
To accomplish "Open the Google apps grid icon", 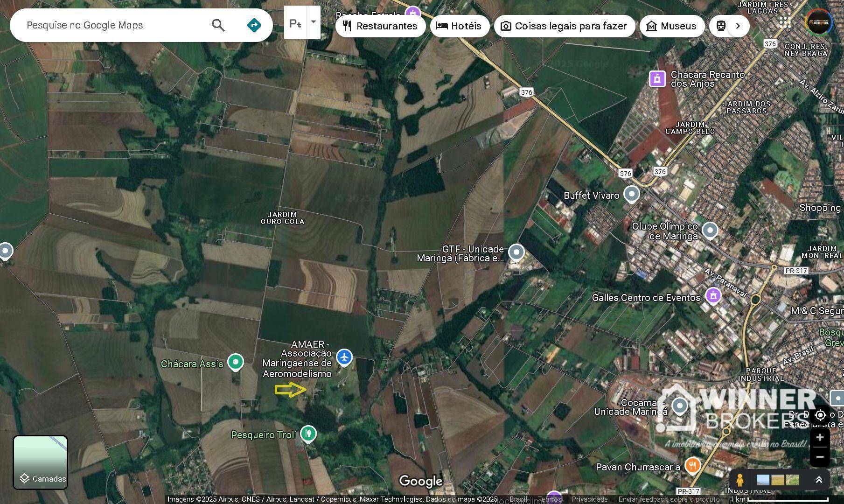I will click(784, 22).
